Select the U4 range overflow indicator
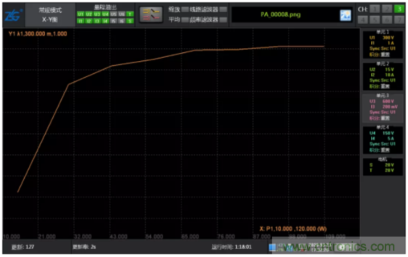 pos(105,14)
